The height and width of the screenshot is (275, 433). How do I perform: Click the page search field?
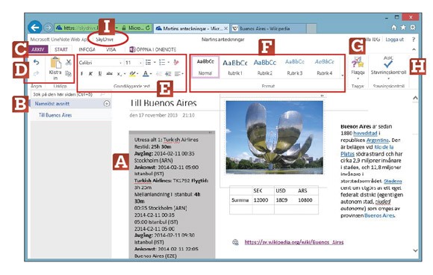coord(71,94)
